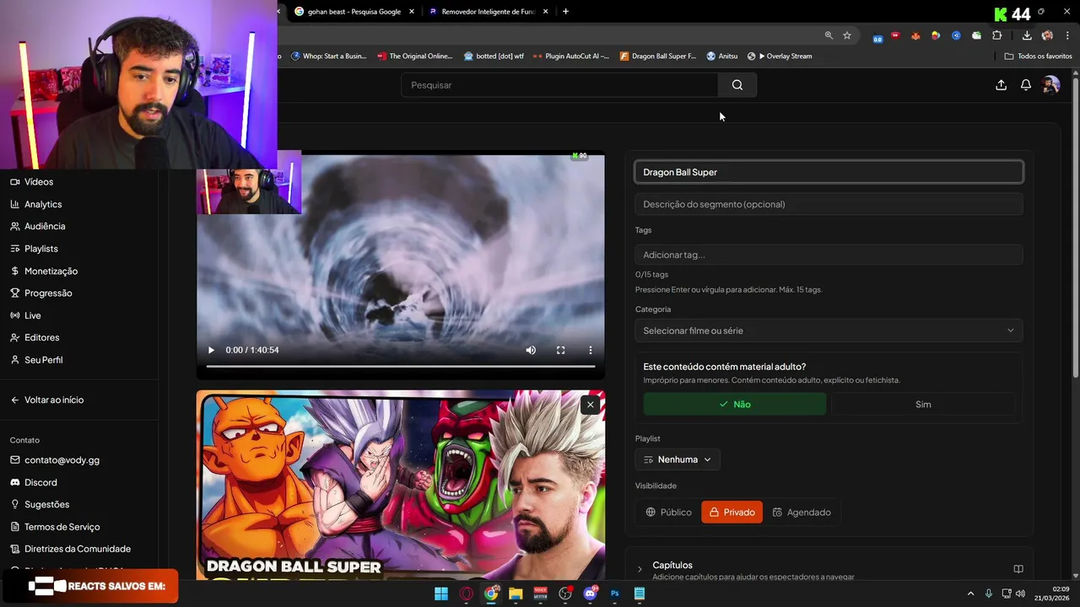Screen dimensions: 1080x607
Task: Click the video progress bar
Action: point(401,367)
